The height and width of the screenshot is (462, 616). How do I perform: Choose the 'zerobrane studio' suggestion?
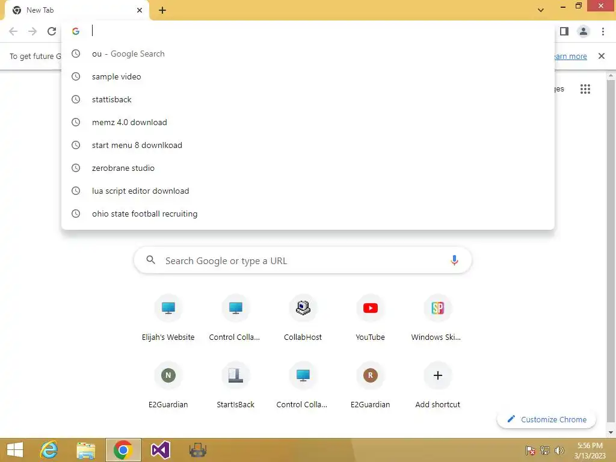(308, 168)
